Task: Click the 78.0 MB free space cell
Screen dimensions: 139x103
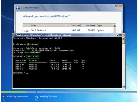Action: click(x=92, y=30)
